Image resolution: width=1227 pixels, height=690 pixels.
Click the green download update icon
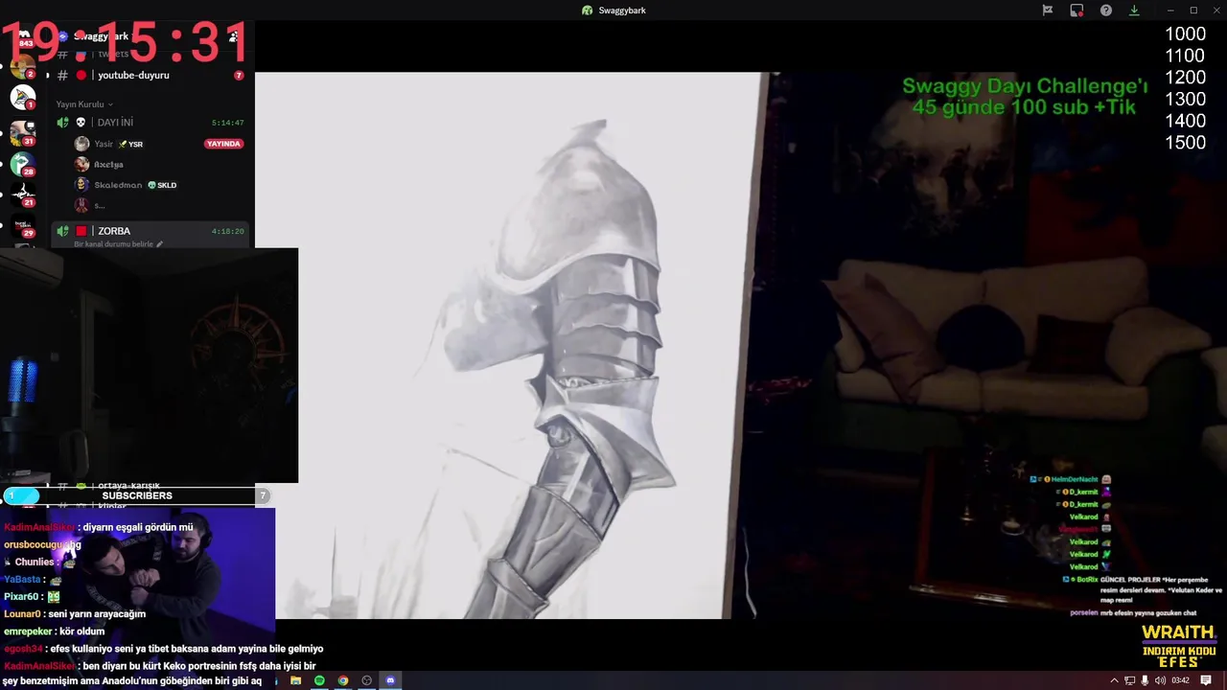(1134, 11)
